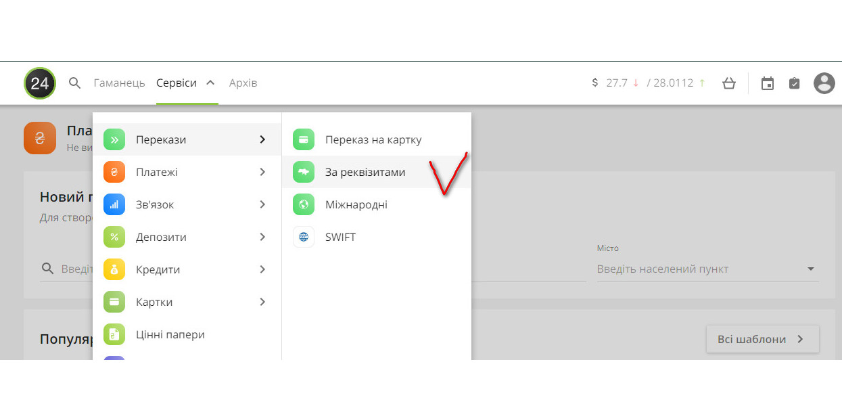Switch to the Архів tab

243,83
